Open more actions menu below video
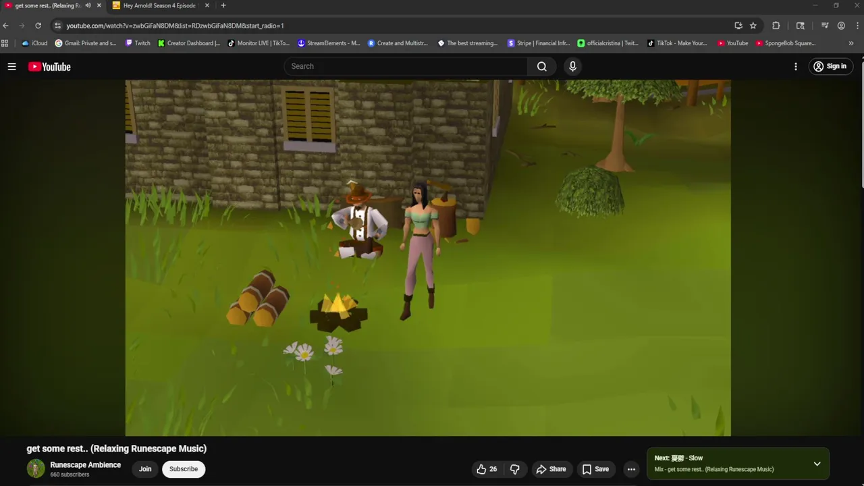864x486 pixels. (x=631, y=469)
